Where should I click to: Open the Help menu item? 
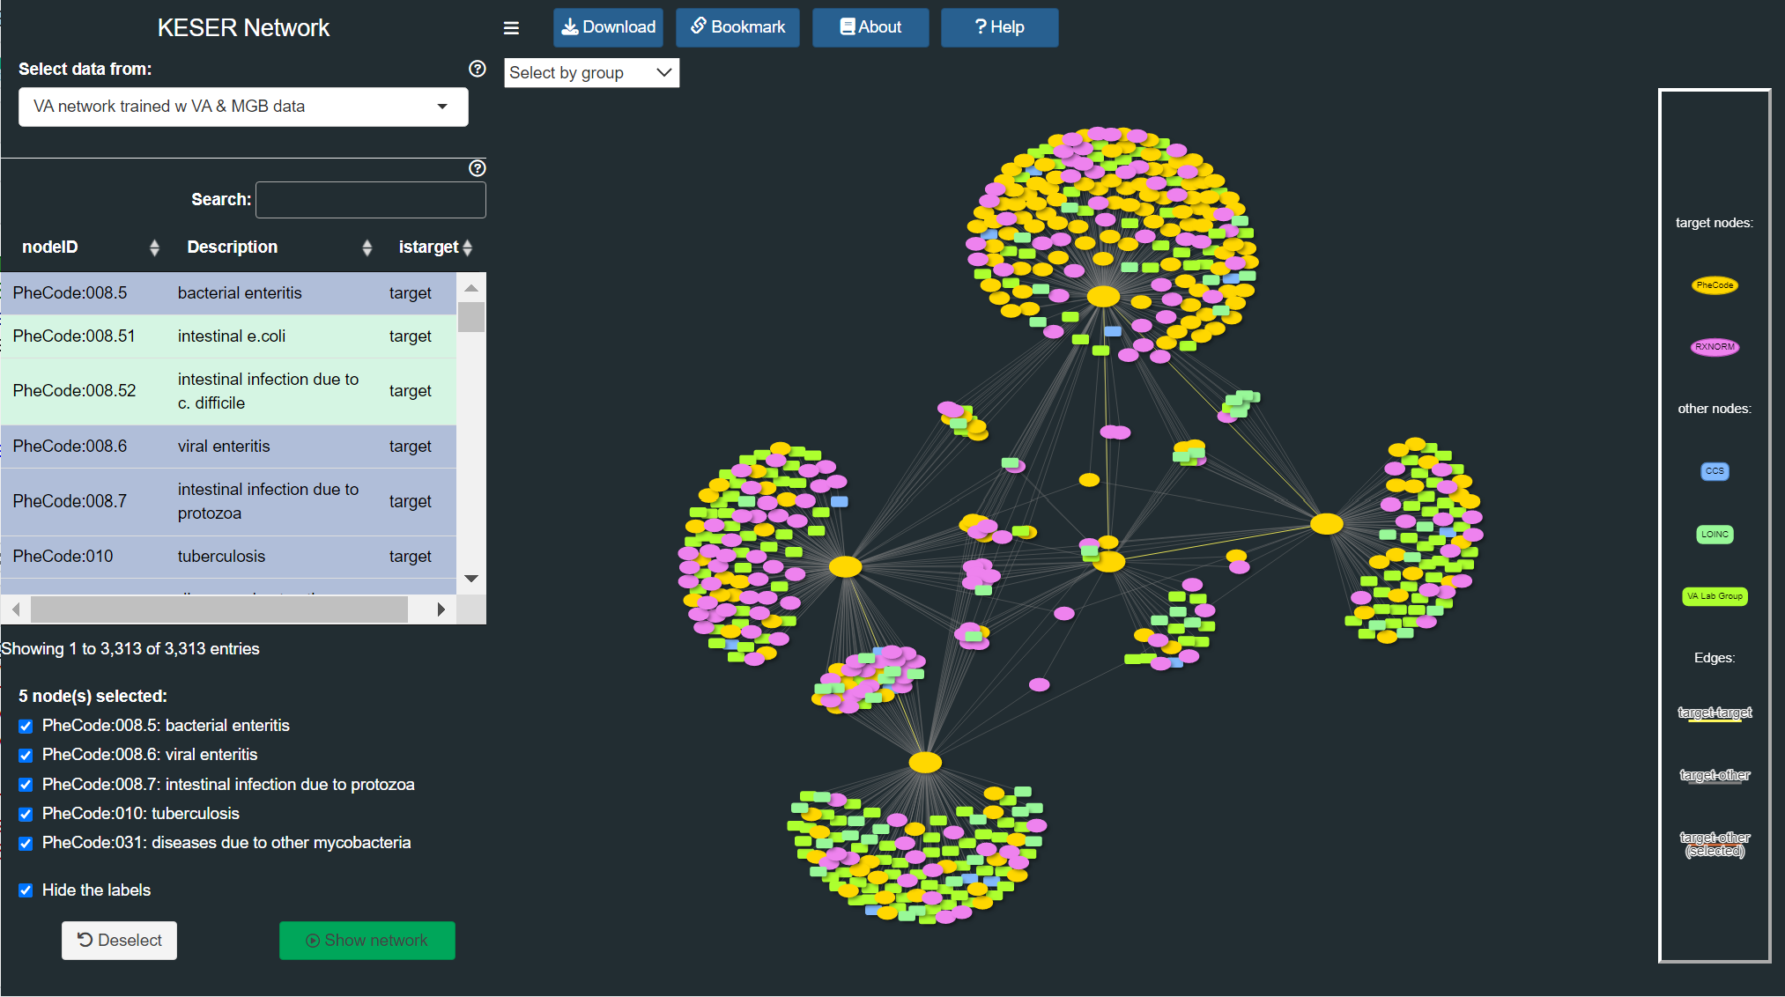pyautogui.click(x=999, y=27)
